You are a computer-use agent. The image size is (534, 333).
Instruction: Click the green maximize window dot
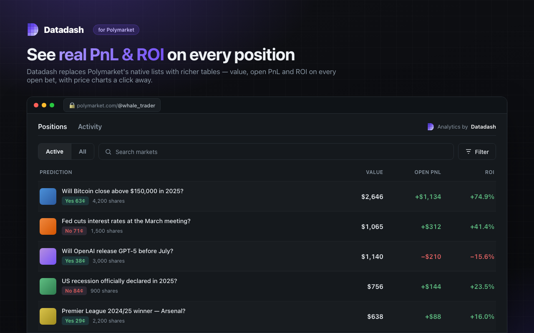click(52, 105)
